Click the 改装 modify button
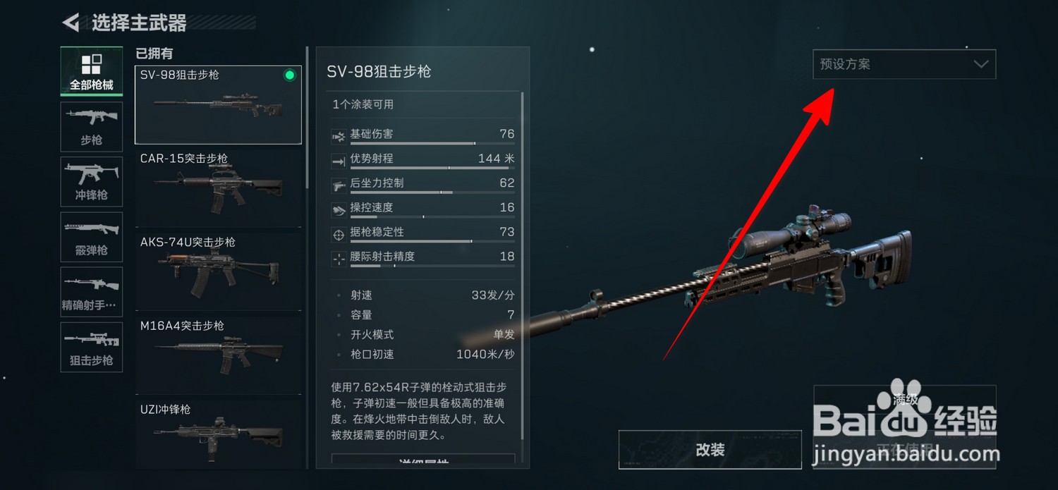The height and width of the screenshot is (490, 1058). pos(710,450)
